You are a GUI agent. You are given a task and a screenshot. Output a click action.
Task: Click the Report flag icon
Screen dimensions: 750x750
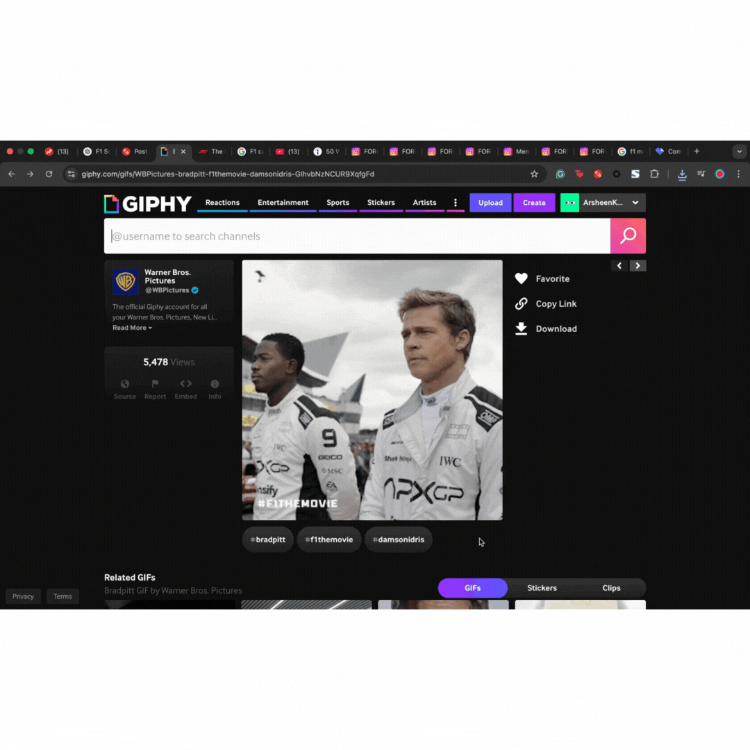[155, 385]
